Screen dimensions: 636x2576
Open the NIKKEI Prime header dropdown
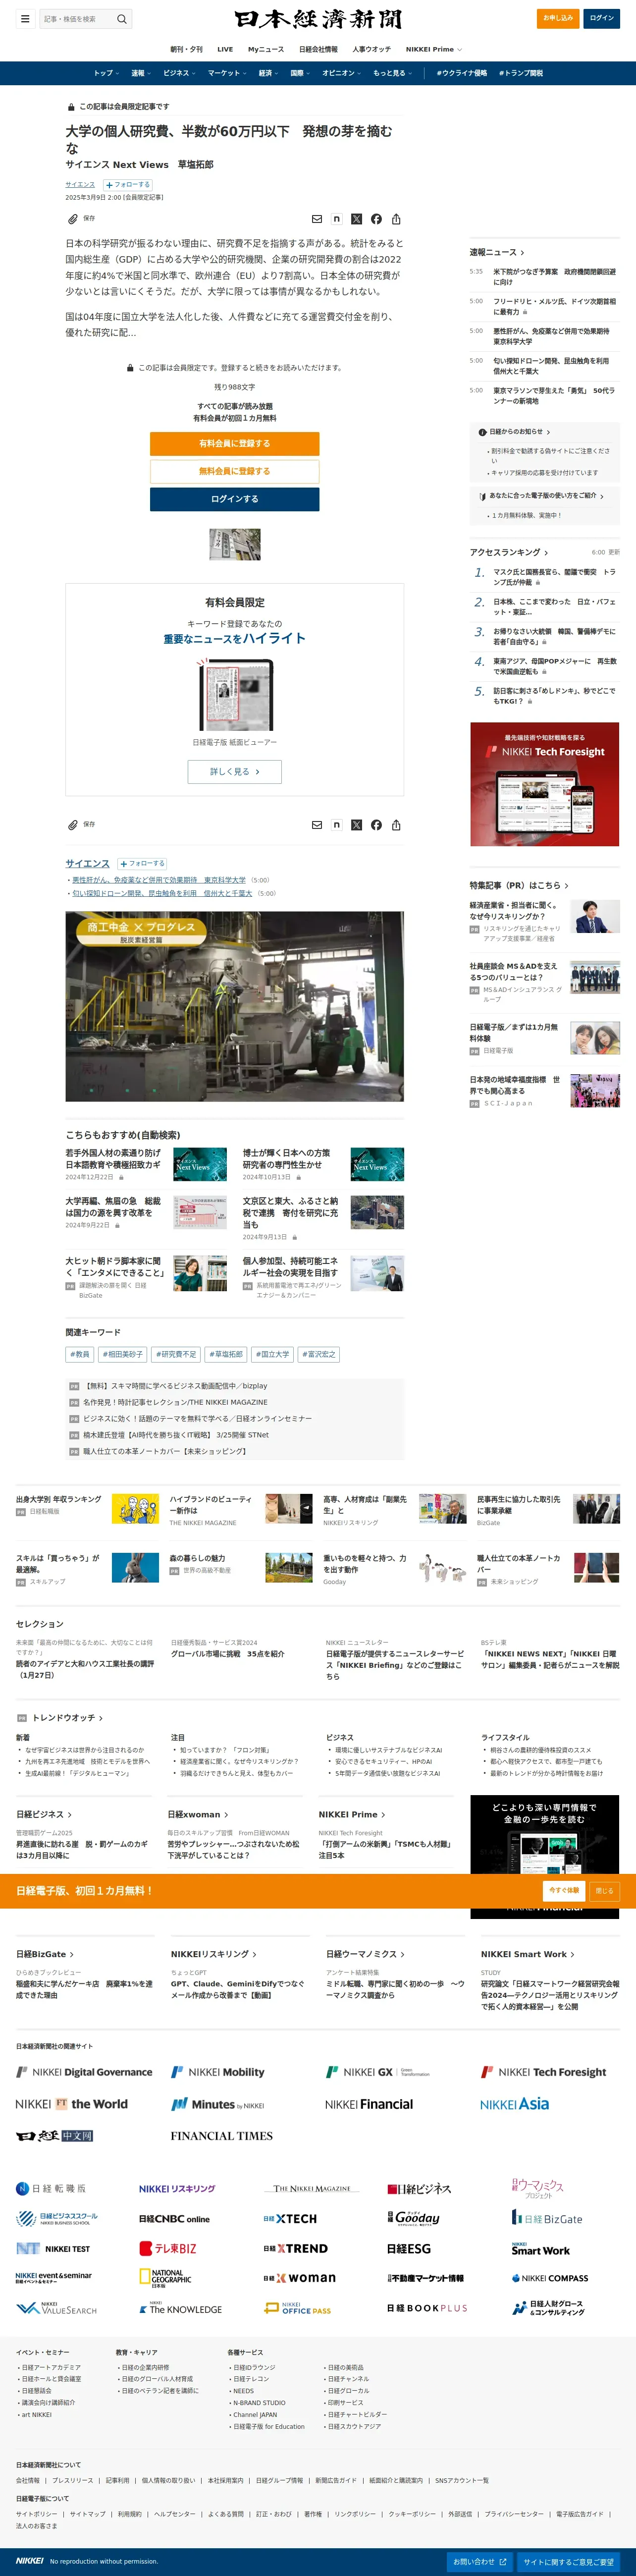[434, 49]
